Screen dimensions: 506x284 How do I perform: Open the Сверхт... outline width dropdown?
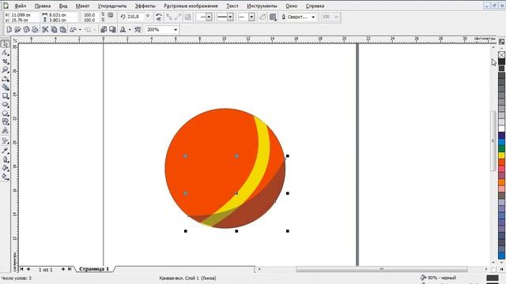(x=313, y=17)
